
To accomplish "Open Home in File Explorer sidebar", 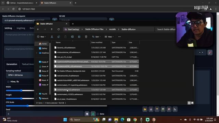I will [42, 44].
